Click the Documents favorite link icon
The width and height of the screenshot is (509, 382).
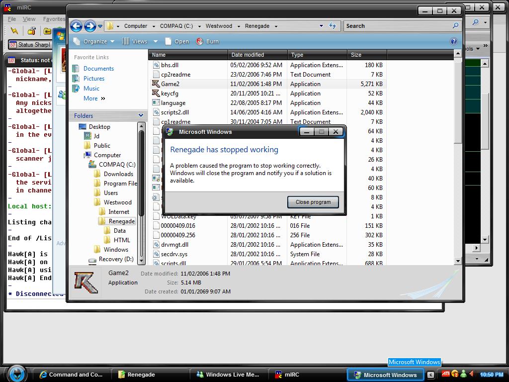[x=76, y=69]
